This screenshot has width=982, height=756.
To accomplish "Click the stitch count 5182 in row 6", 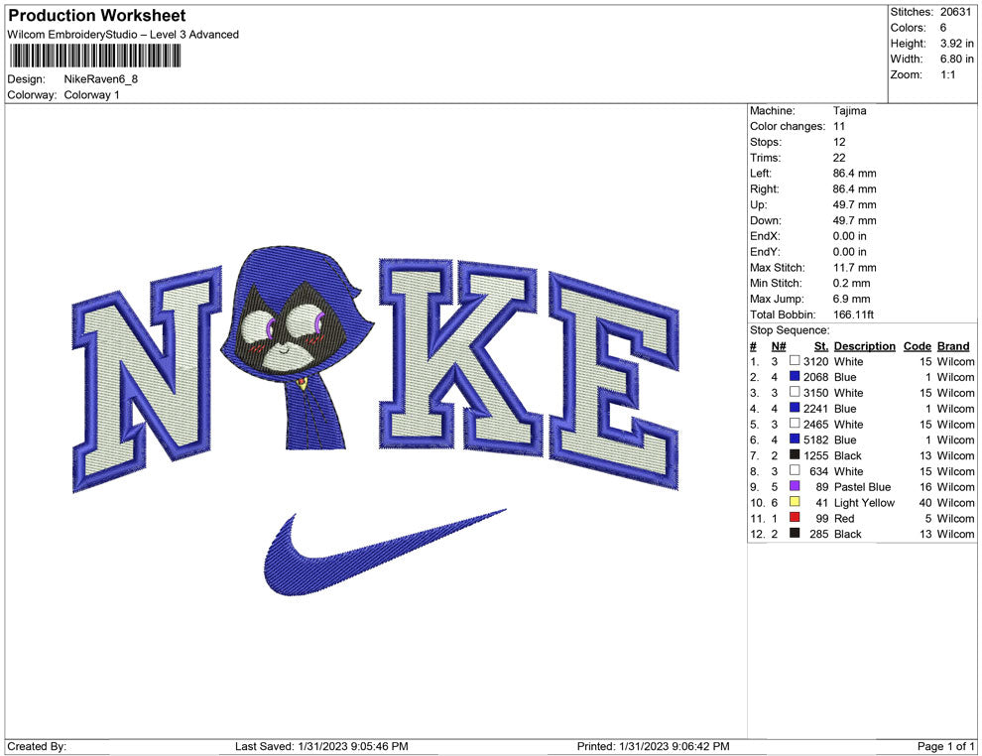I will (x=815, y=440).
